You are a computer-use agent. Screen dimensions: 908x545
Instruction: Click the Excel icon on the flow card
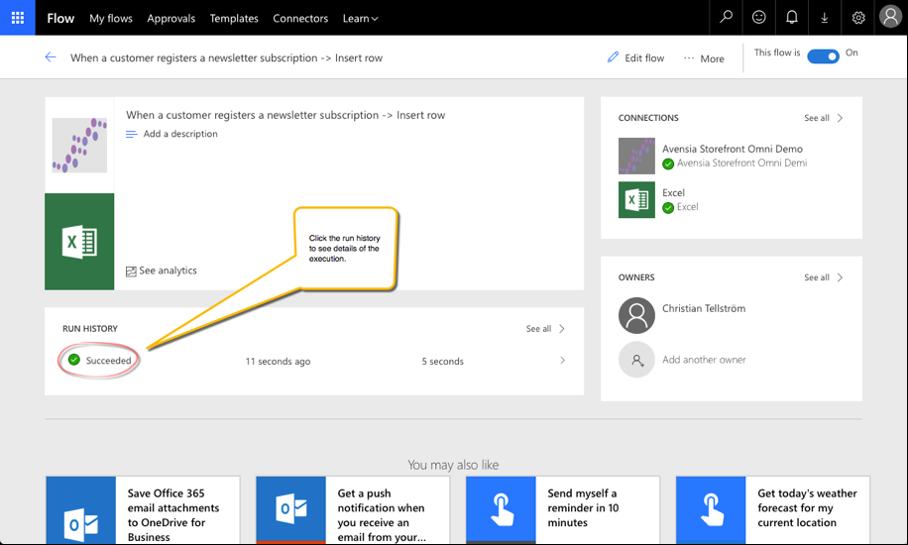(x=79, y=242)
